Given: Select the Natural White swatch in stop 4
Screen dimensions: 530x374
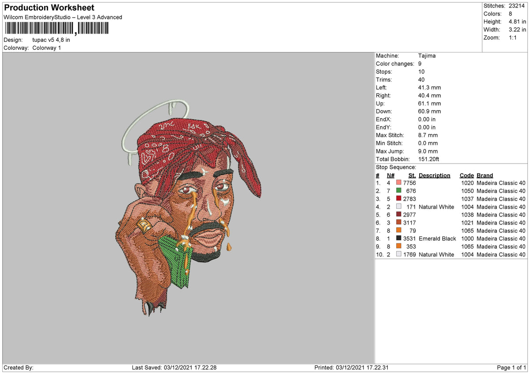Looking at the screenshot, I should 398,207.
